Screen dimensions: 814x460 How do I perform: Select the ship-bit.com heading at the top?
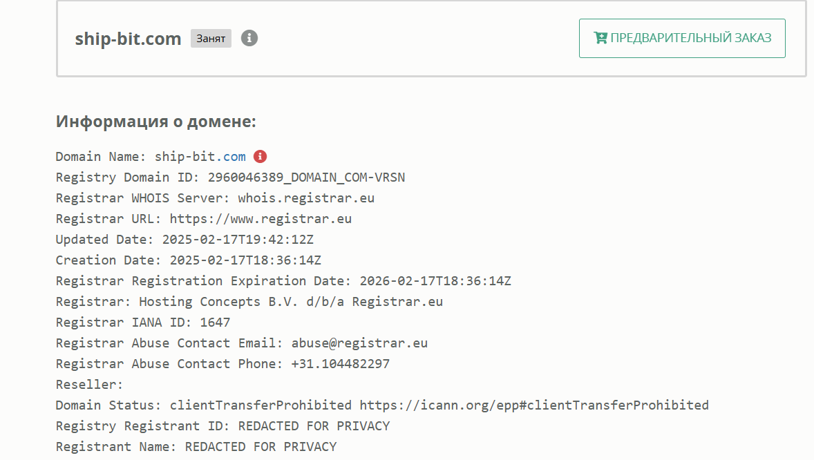(128, 39)
